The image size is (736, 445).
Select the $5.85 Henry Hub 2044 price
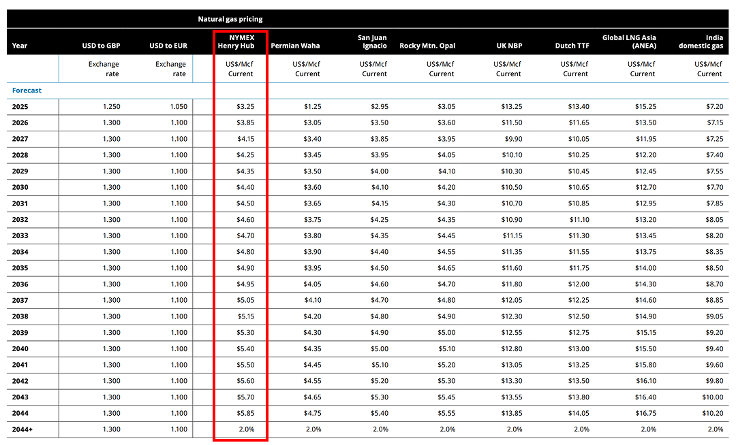pyautogui.click(x=245, y=414)
